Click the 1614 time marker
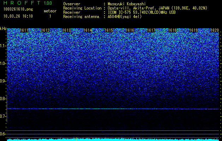Image resolution: width=222 pixels, height=141 pixels. (88, 30)
